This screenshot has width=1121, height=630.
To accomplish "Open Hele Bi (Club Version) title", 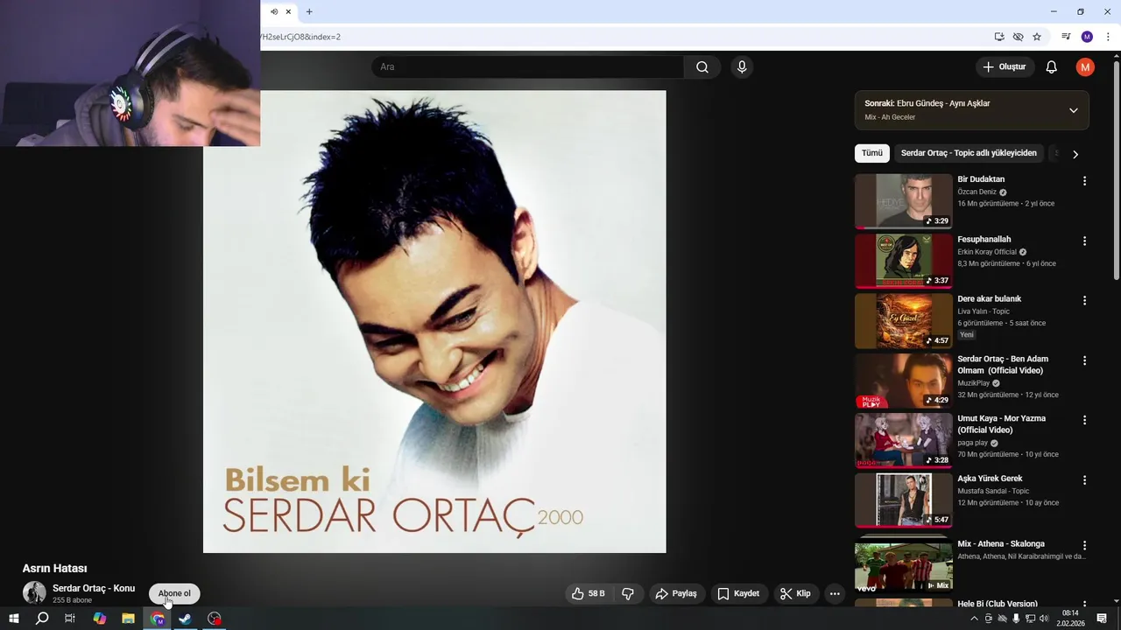I will pos(998,604).
